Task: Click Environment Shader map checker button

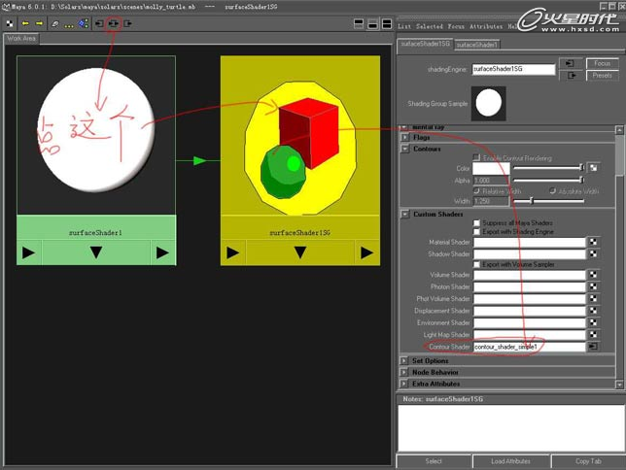Action: [x=593, y=322]
